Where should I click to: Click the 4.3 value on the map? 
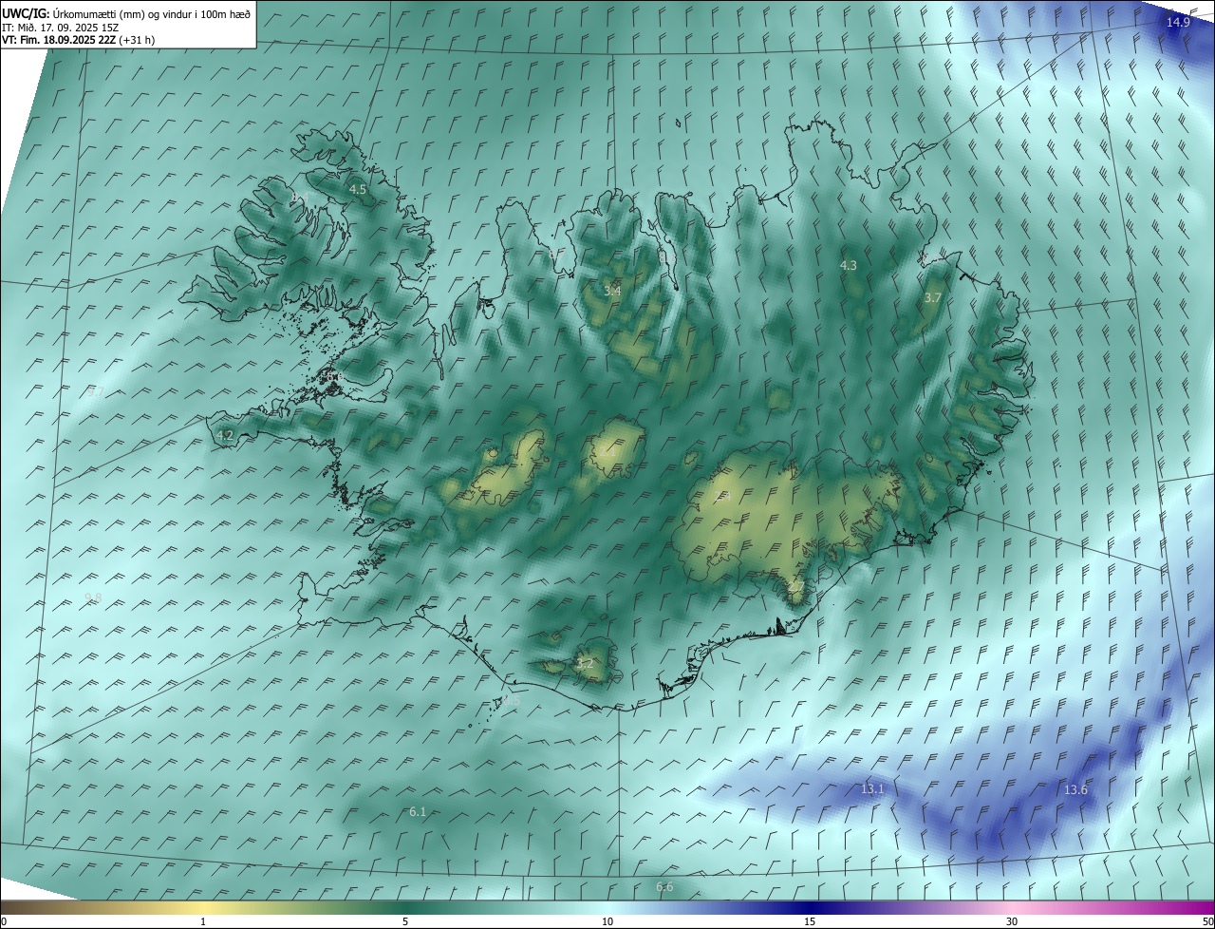tap(849, 266)
